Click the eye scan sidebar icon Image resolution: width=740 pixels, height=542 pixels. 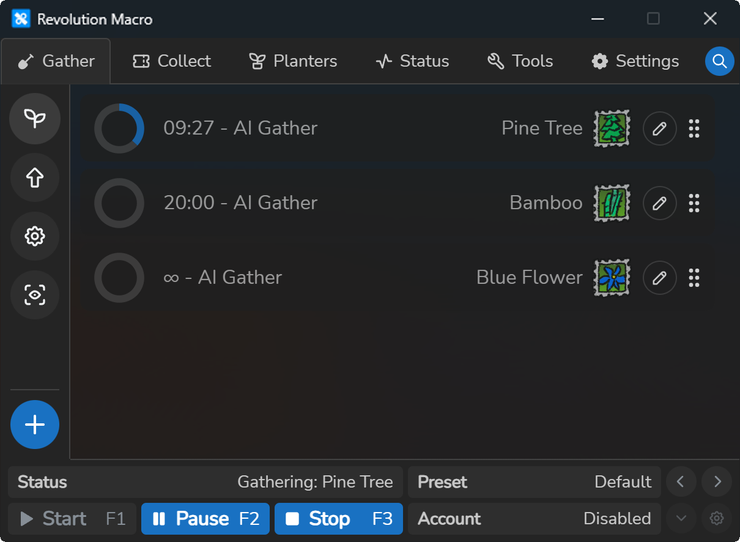(35, 295)
